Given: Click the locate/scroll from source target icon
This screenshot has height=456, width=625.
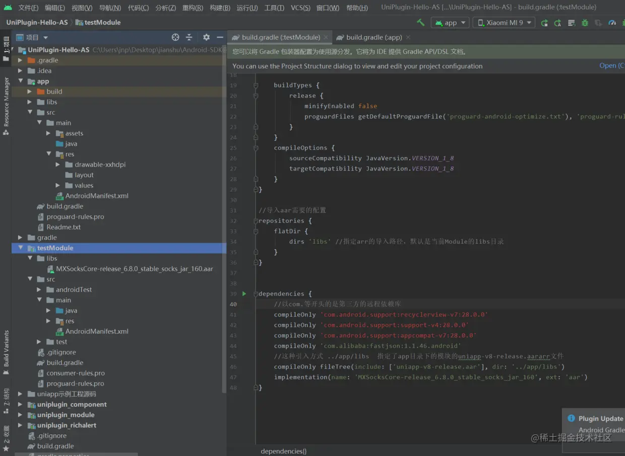Looking at the screenshot, I should point(175,37).
